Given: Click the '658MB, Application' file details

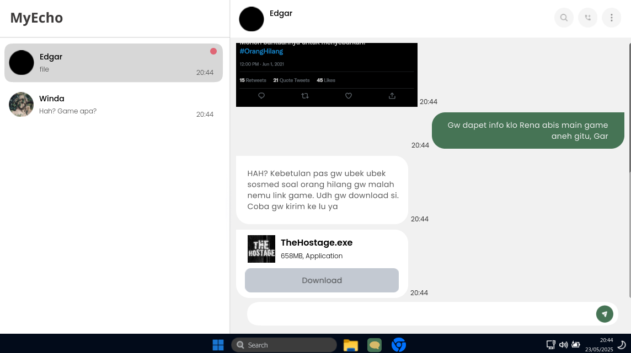Looking at the screenshot, I should click(312, 256).
